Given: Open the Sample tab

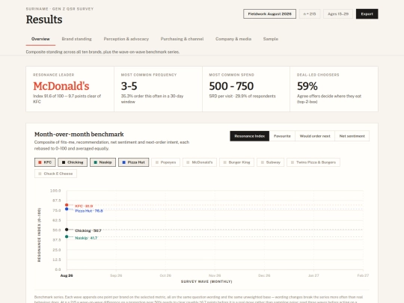Looking at the screenshot, I should (x=271, y=39).
